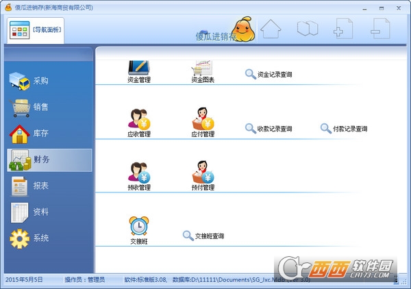Click the double-box toolbar icon
Image resolution: width=411 pixels, height=289 pixels.
(308, 28)
